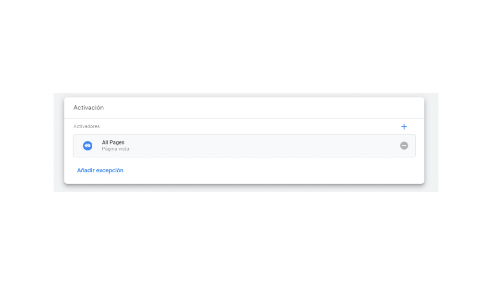Add an exception to the trigger

point(100,170)
